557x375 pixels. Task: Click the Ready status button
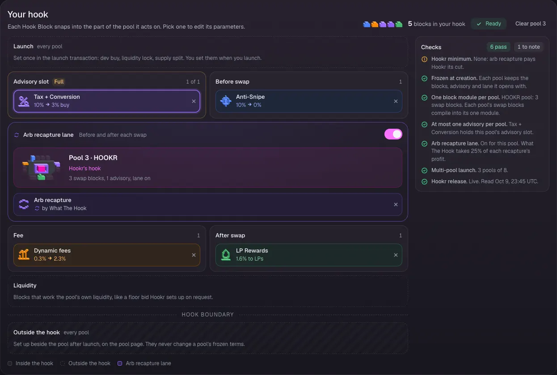point(489,24)
